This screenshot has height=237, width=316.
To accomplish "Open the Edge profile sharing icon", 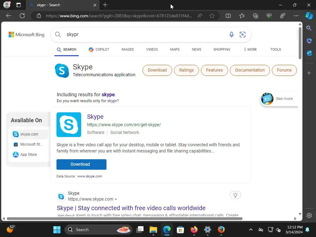I will pos(283,16).
